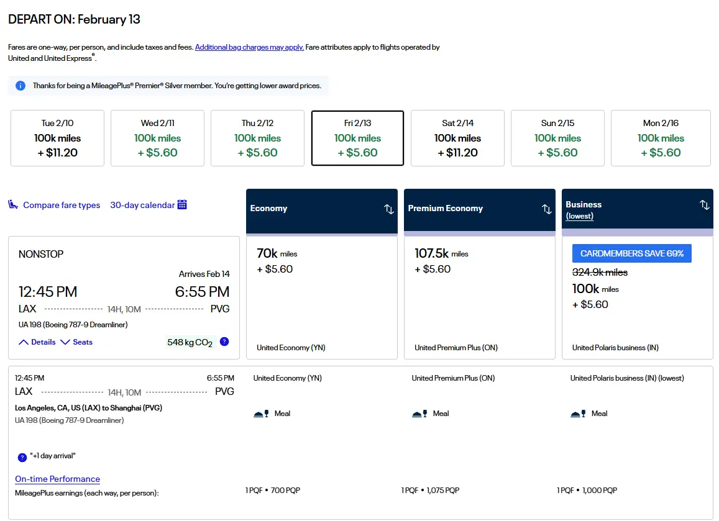
Task: Click the blue info icon in MileagePlus banner
Action: [x=21, y=86]
